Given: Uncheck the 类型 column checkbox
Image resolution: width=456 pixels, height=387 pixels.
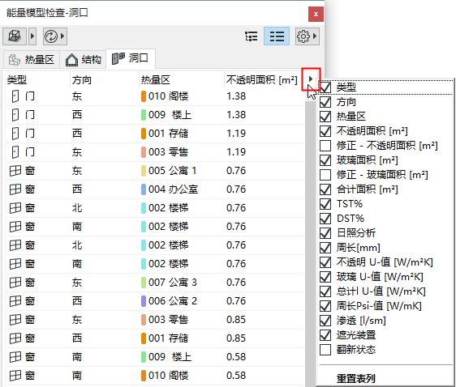Looking at the screenshot, I should pos(325,87).
